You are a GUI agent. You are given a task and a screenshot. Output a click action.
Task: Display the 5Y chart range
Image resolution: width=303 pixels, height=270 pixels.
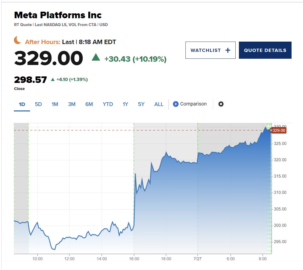141,104
